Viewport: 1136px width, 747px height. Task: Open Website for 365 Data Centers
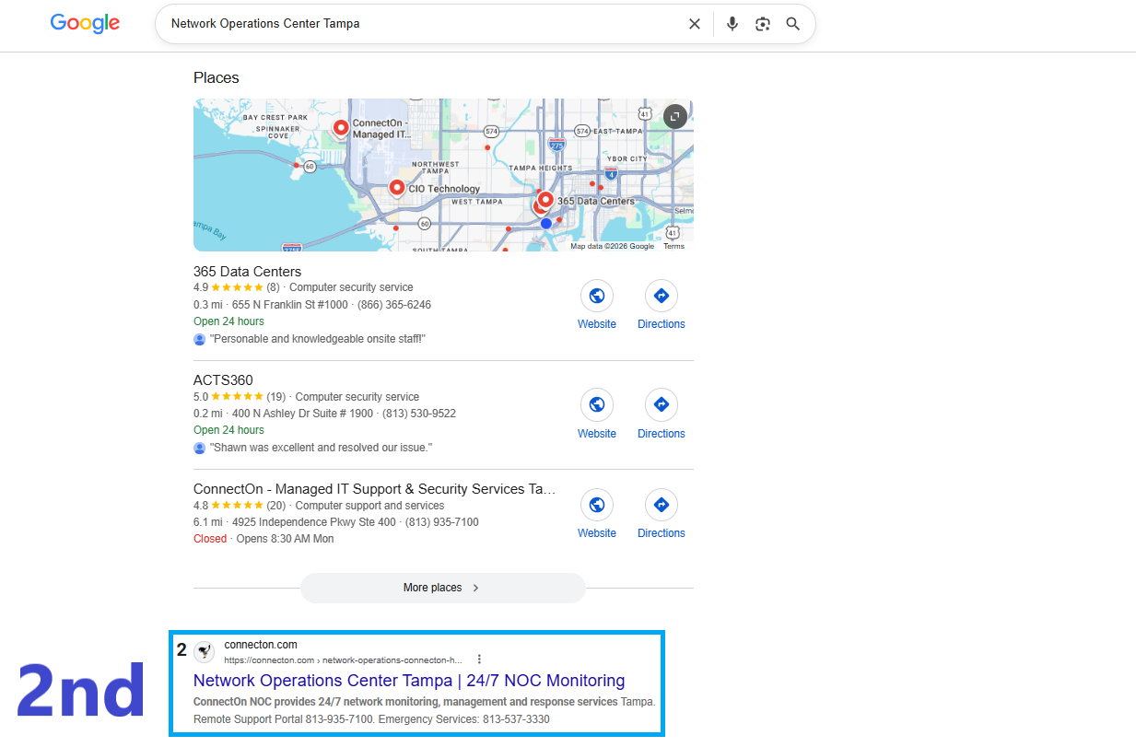[597, 306]
